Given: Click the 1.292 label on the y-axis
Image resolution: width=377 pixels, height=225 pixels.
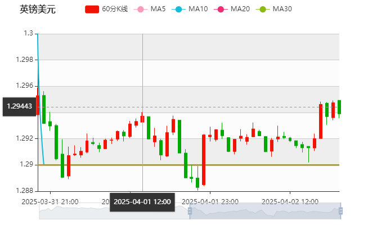Looking at the screenshot, I should 25,138.
